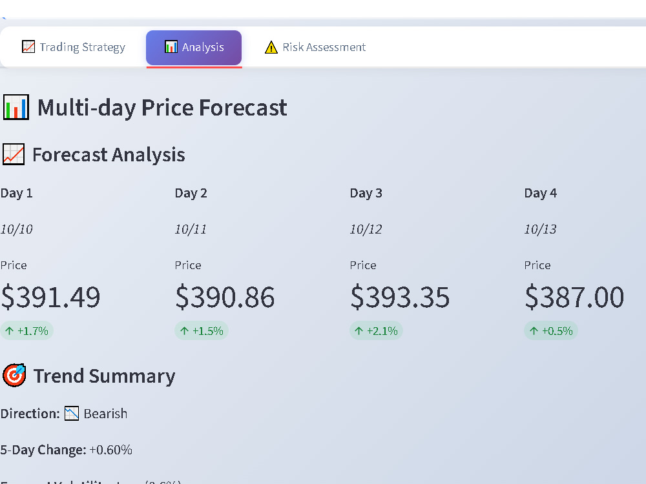This screenshot has height=484, width=646.
Task: Click the Day 1 +1.7% change badge
Action: (x=26, y=331)
